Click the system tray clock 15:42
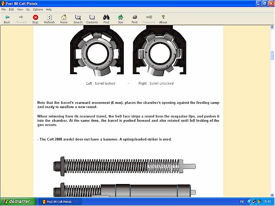 click(267, 202)
